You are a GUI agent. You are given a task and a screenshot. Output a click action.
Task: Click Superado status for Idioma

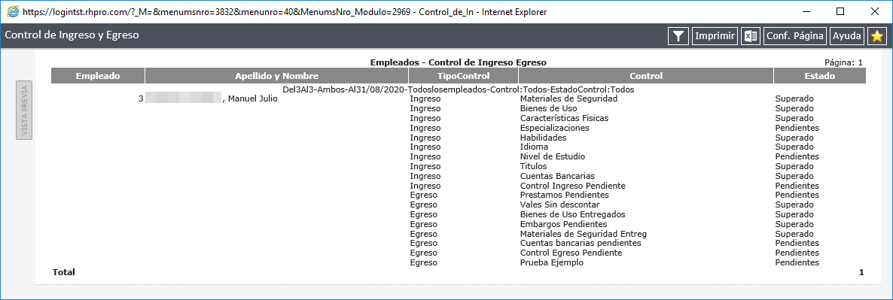point(794,147)
